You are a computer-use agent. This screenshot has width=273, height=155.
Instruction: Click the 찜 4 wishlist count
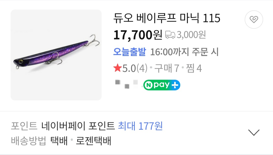click(194, 68)
